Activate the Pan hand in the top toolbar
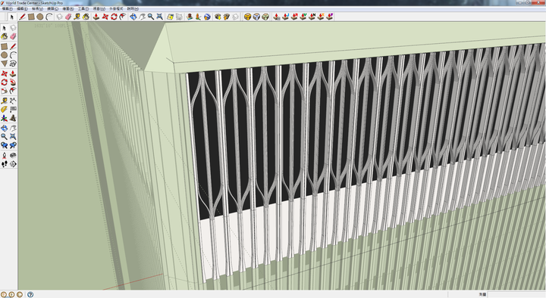This screenshot has width=546, height=298. point(142,17)
